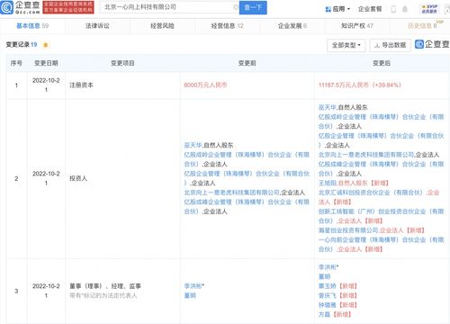Focus the company name search field
The height and width of the screenshot is (324, 450).
click(x=168, y=7)
